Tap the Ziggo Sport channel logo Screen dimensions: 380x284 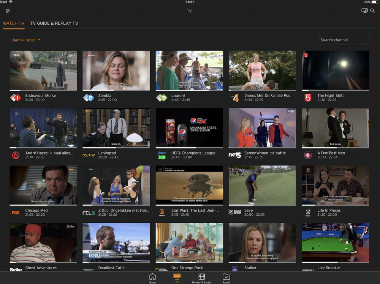[x=235, y=212]
